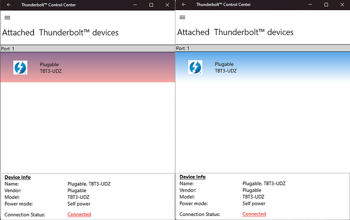Maximize the right Thunderbolt Control Center window
350x220 pixels.
(x=326, y=5)
